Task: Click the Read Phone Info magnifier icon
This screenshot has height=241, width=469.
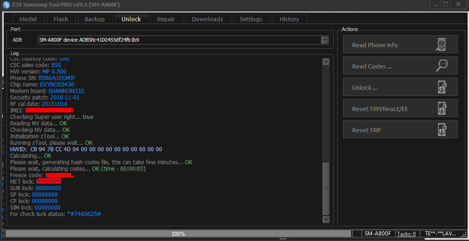Action: pos(441,44)
